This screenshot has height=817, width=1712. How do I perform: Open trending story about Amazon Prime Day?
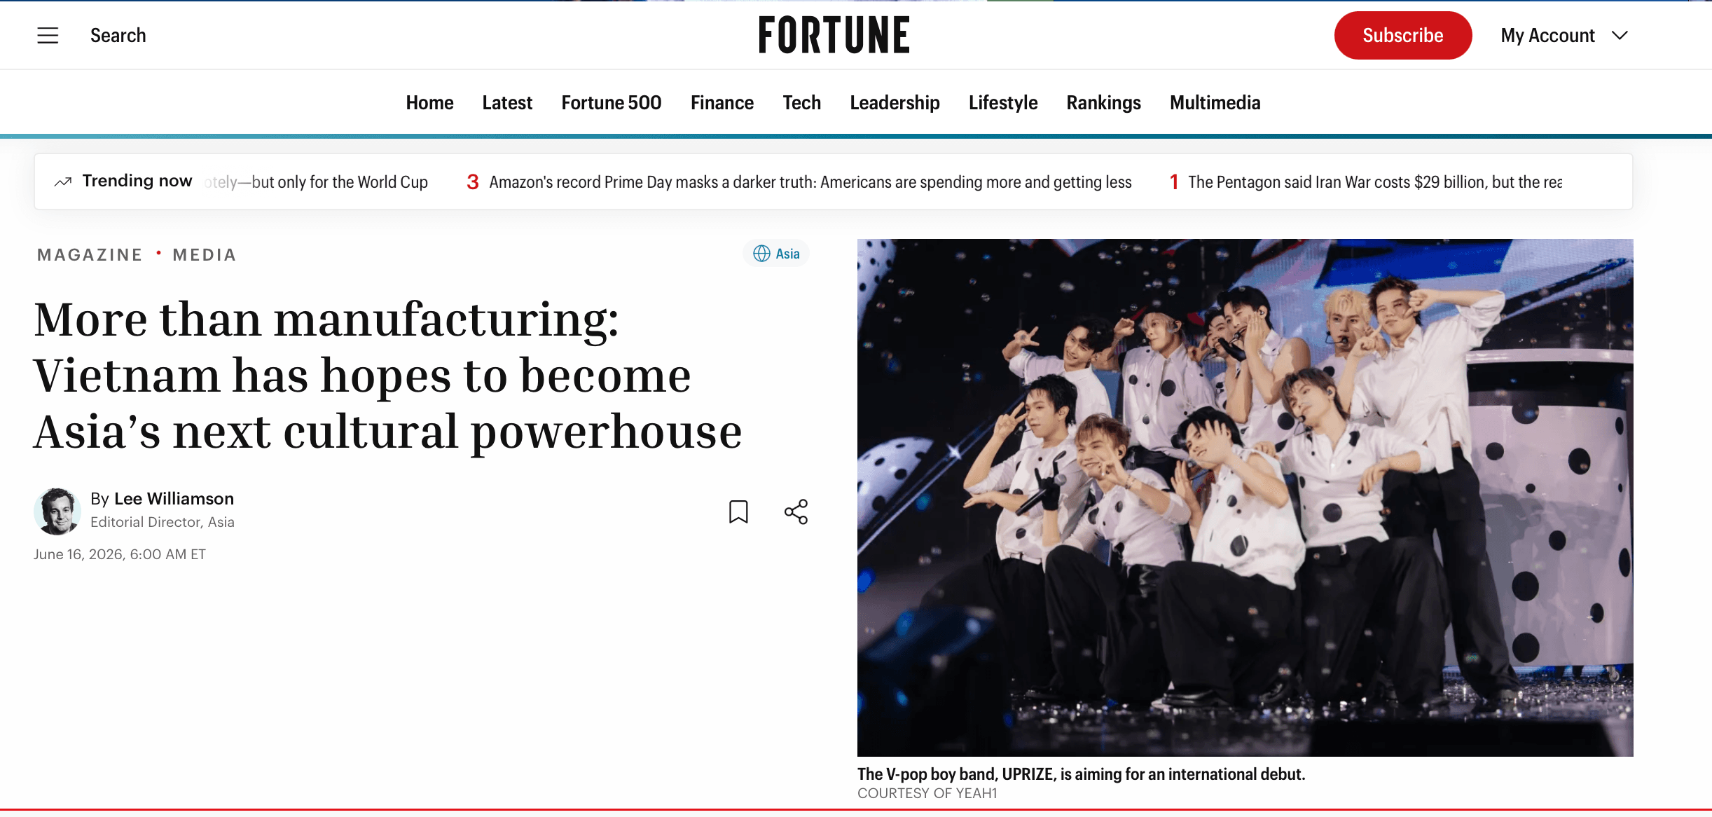coord(810,182)
